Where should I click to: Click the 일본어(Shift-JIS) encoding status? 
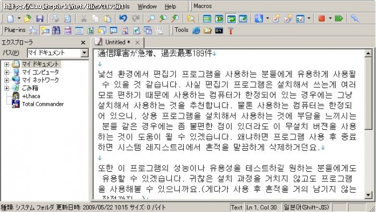pos(306,207)
